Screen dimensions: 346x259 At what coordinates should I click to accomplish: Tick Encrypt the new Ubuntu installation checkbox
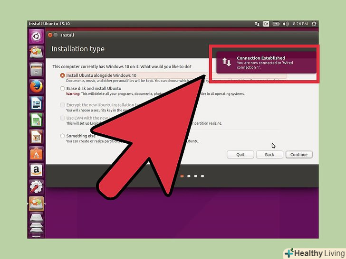tap(62, 105)
